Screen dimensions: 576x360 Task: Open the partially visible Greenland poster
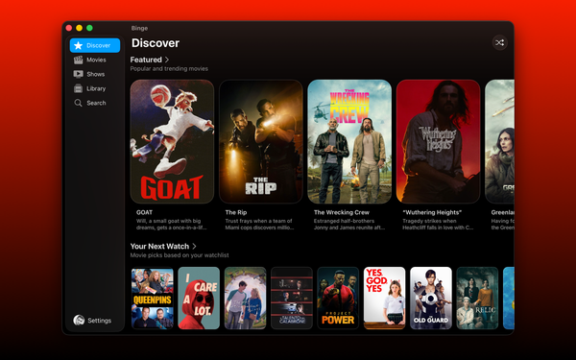coord(499,141)
